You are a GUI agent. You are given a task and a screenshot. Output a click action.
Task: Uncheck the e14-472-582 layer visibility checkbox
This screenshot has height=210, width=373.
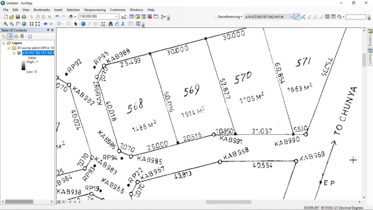click(19, 53)
